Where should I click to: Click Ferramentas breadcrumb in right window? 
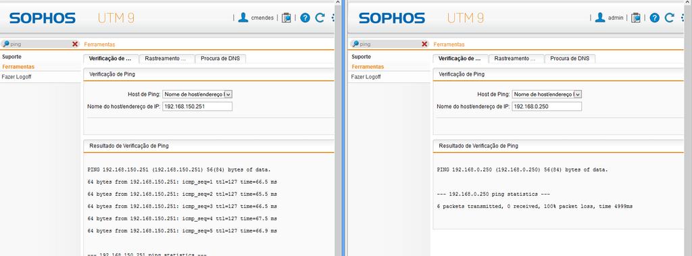[x=449, y=45]
